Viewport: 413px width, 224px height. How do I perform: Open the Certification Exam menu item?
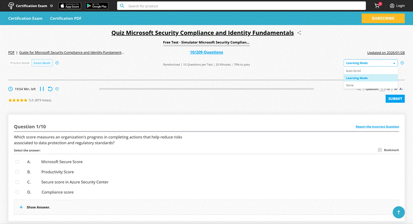[25, 18]
